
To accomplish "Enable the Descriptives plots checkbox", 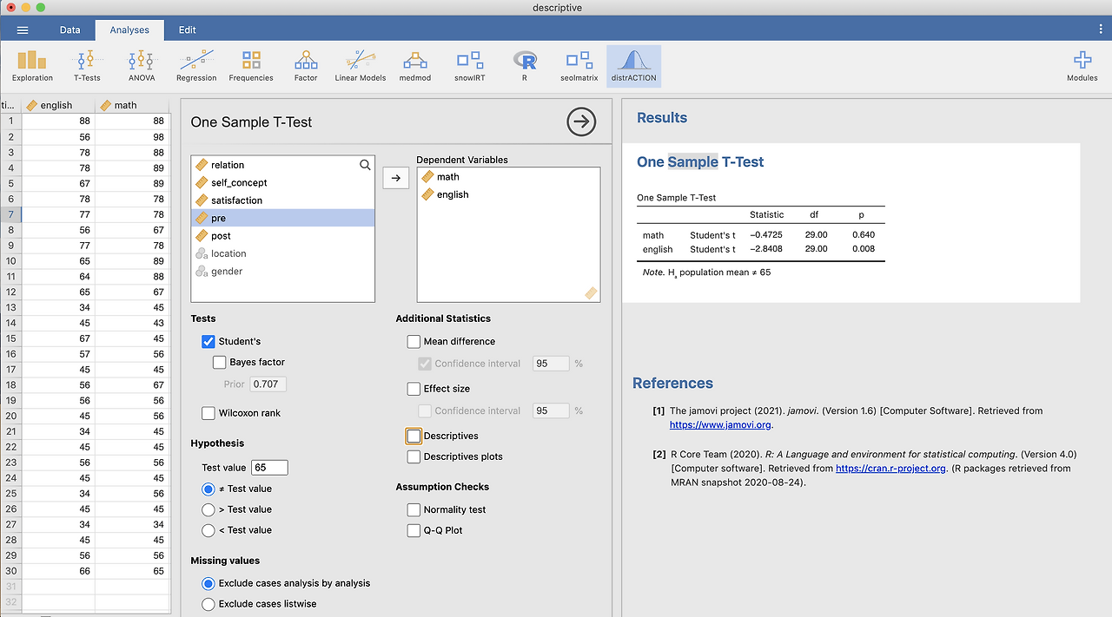I will click(414, 456).
